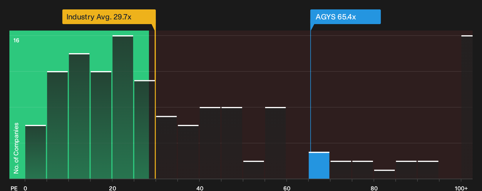Click the bar for PE 25-30
The image size is (482, 191).
tap(145, 130)
